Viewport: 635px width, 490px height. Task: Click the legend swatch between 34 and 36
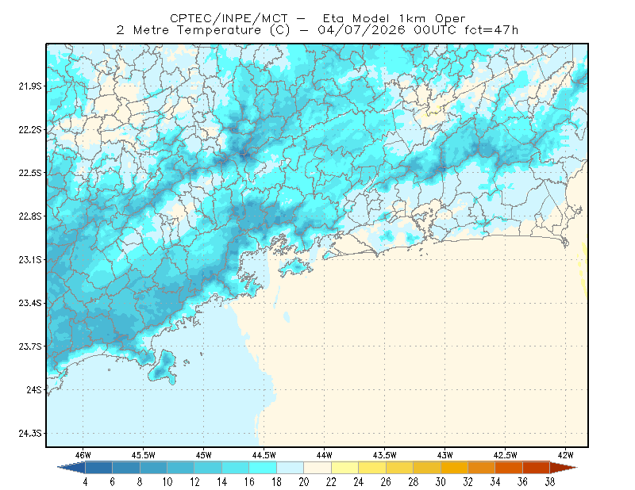click(x=509, y=468)
